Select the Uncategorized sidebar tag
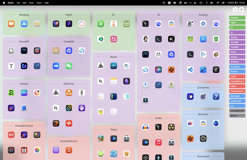247x160 pixels. [x=237, y=111]
